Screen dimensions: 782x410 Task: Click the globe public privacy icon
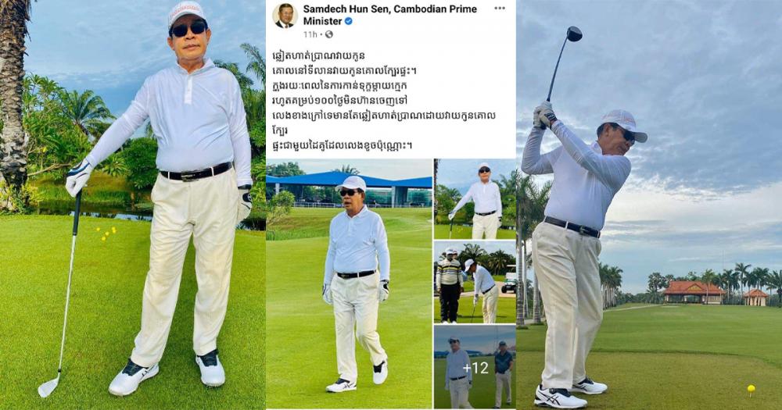click(x=329, y=34)
